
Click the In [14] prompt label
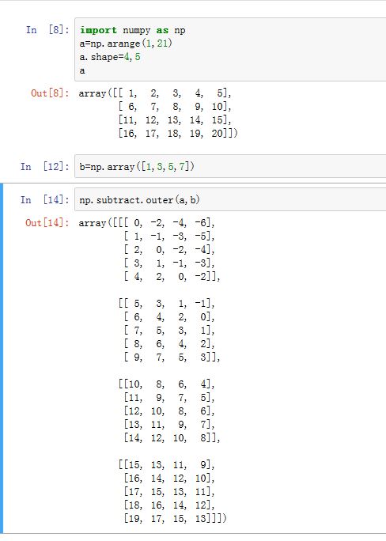(45, 200)
